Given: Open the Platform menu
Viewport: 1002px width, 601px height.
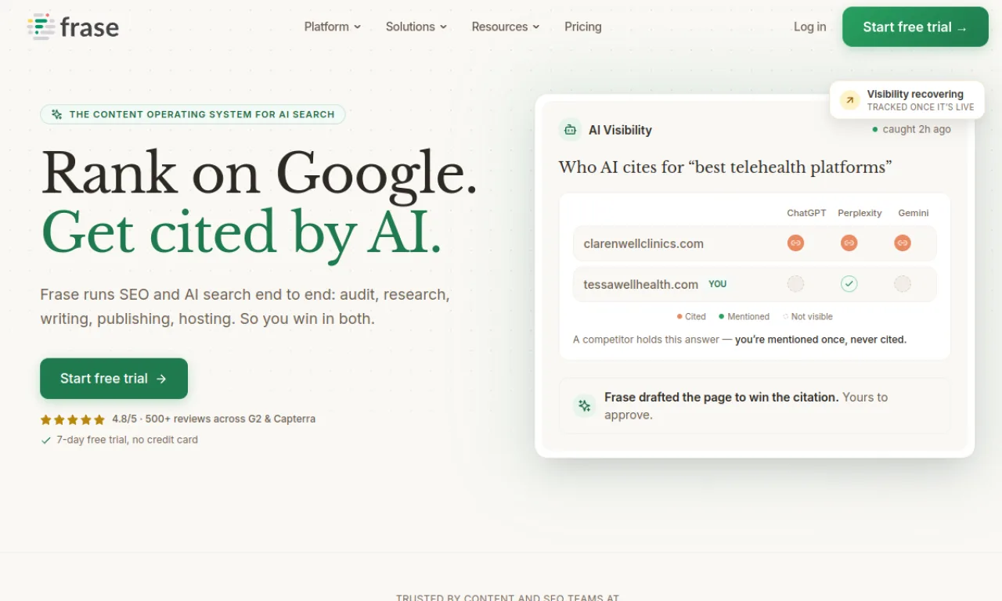Looking at the screenshot, I should [x=333, y=27].
